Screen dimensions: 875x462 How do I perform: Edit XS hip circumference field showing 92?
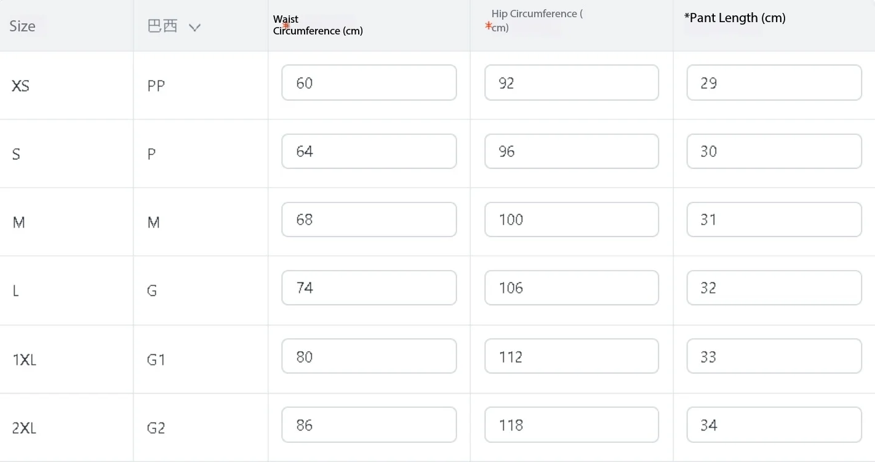click(572, 82)
